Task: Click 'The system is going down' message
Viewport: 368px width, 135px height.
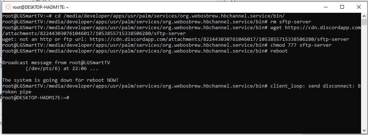Action: pyautogui.click(x=60, y=80)
